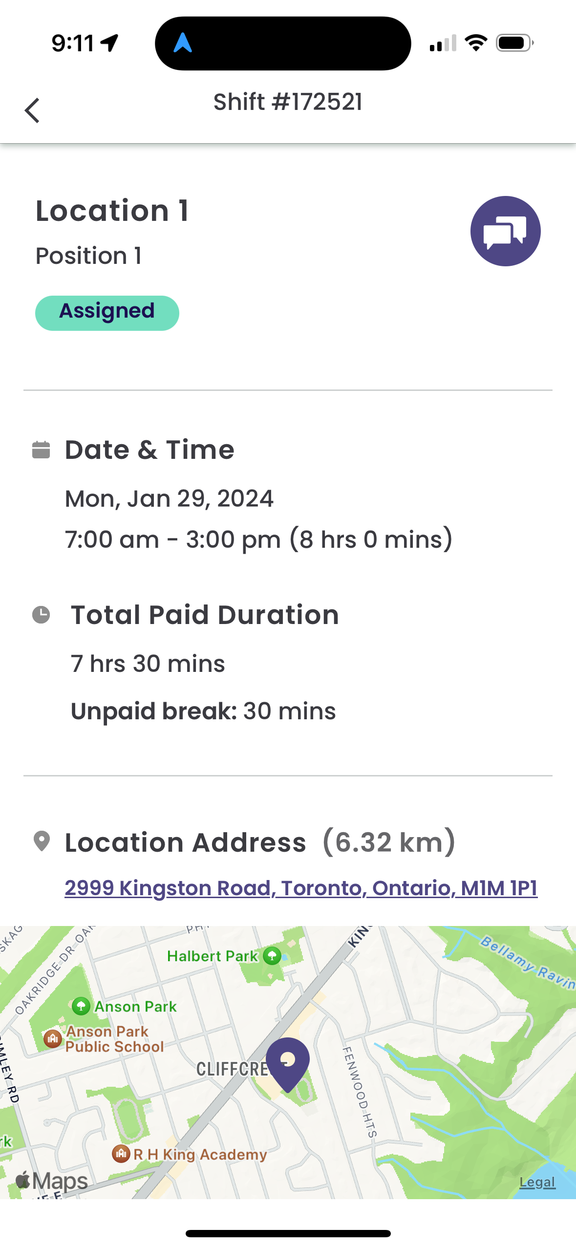Tap the clock icon beside Total Paid Duration
576x1249 pixels.
tap(41, 615)
